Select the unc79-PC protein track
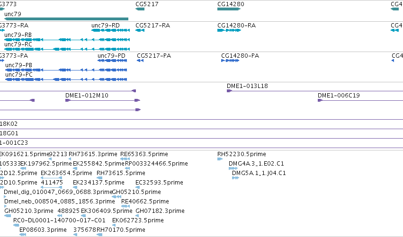Screen dimensions: 403x237 (x=66, y=79)
